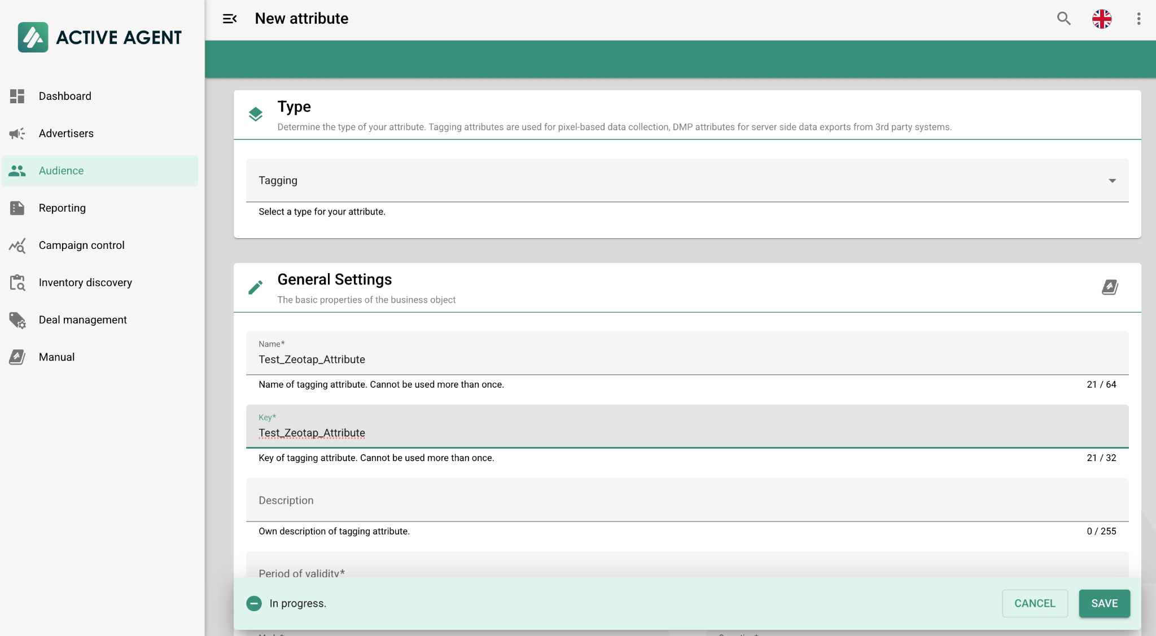Open the Reporting menu item
The height and width of the screenshot is (636, 1156).
(62, 208)
